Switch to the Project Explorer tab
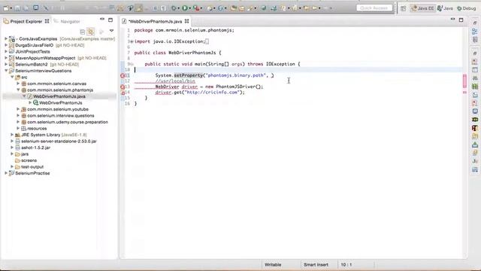 [x=26, y=21]
